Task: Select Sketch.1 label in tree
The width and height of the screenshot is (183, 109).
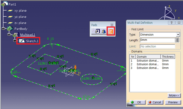Action: click(32, 41)
